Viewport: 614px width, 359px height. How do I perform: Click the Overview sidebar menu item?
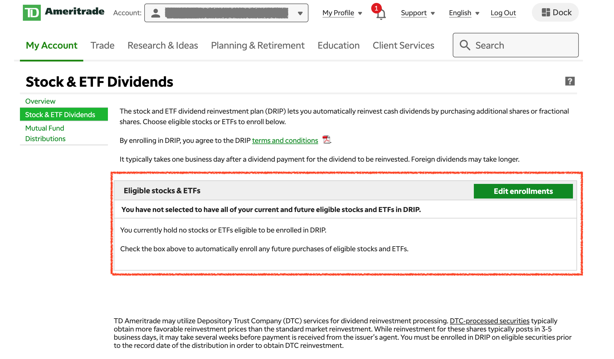point(41,101)
